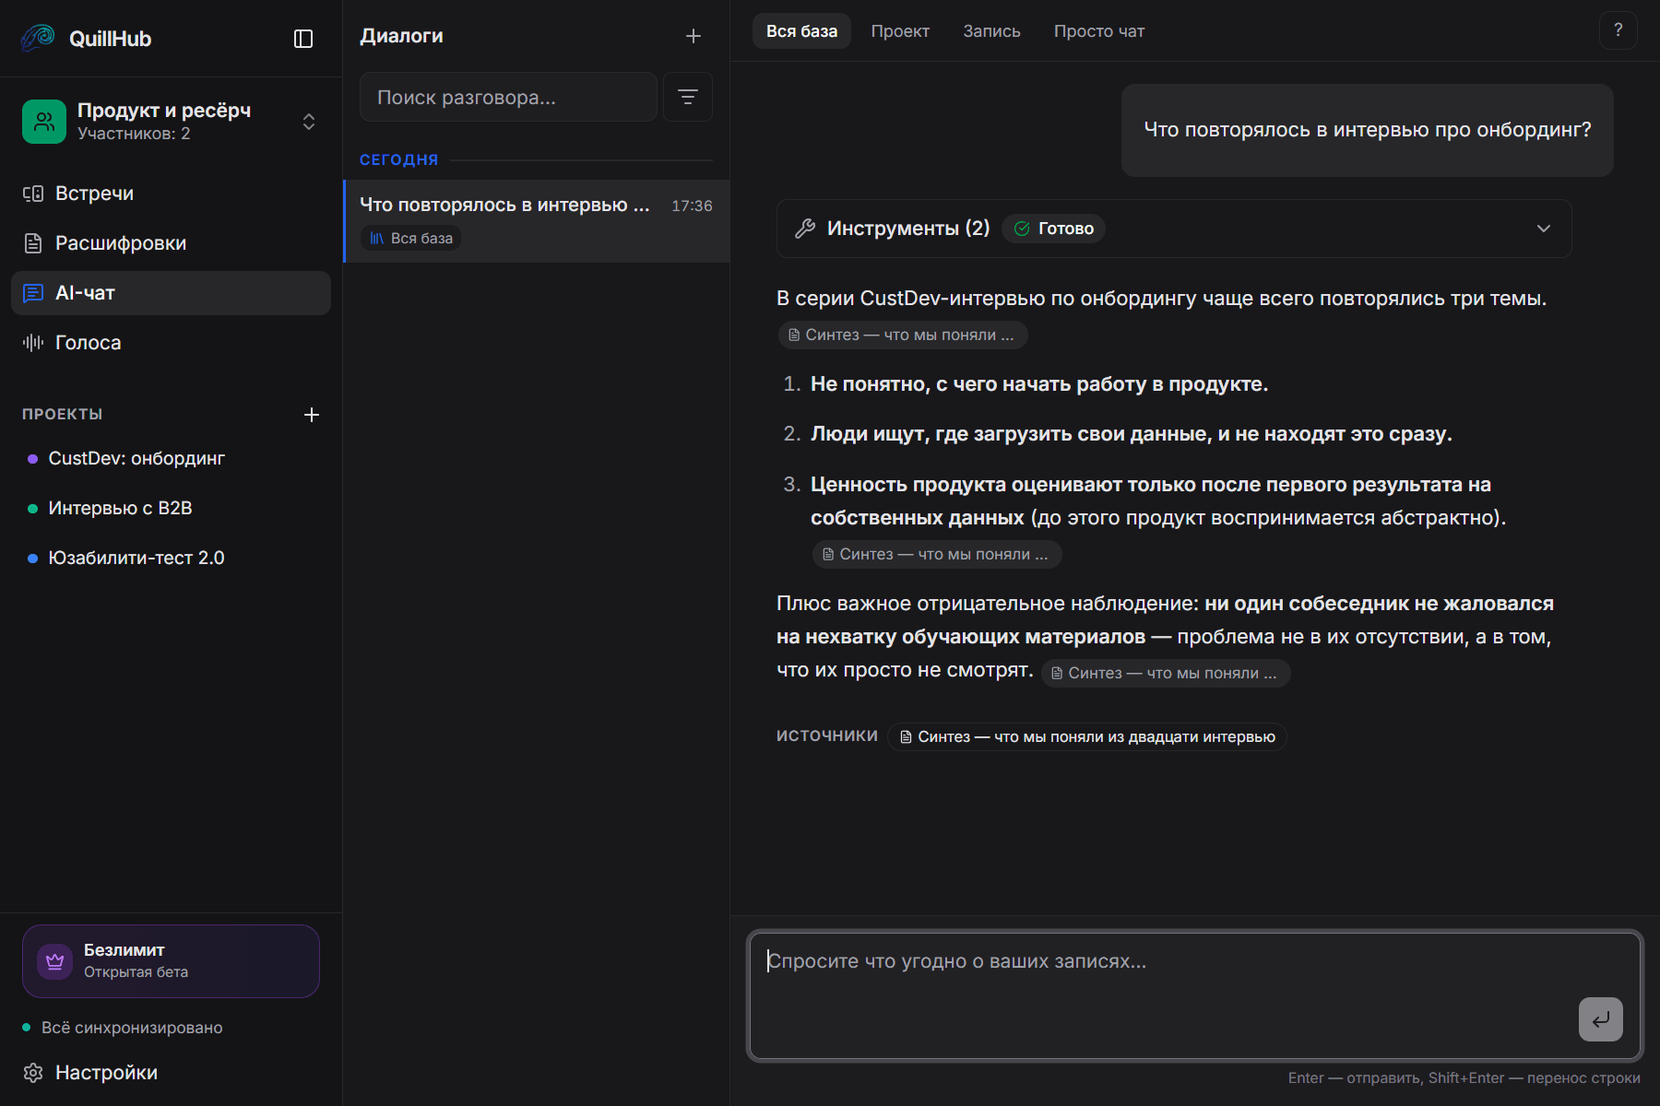Open source Синтез — что мы поняли из двадцати интервью

(x=1087, y=737)
